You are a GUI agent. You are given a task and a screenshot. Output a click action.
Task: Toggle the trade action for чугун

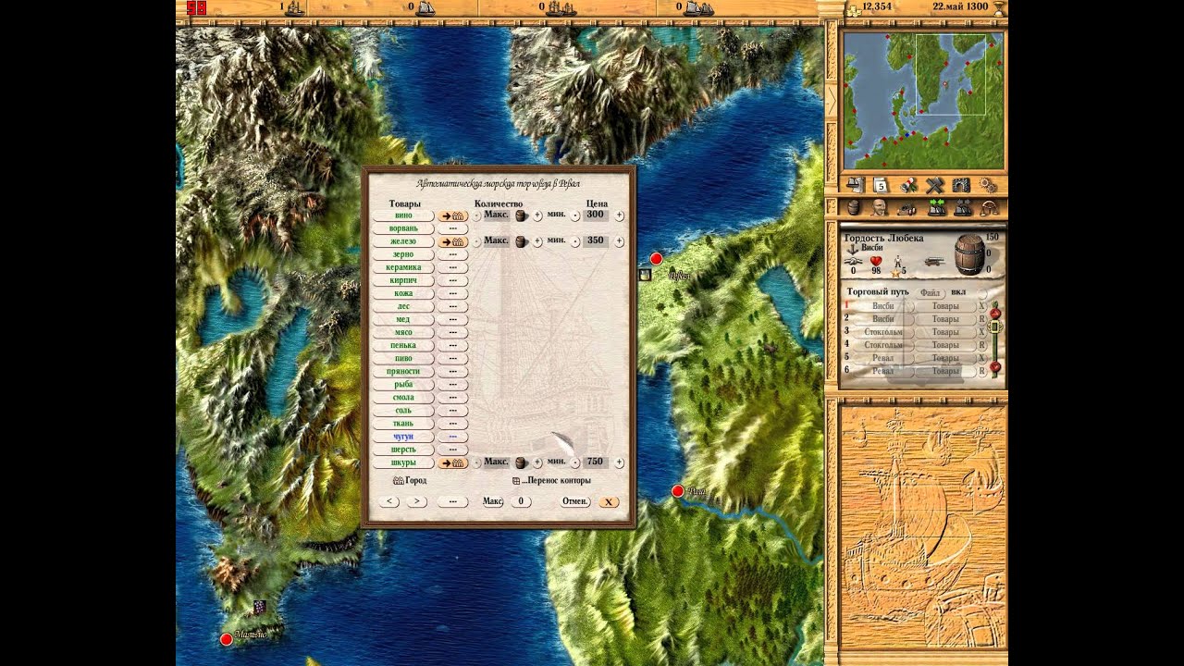pos(452,436)
